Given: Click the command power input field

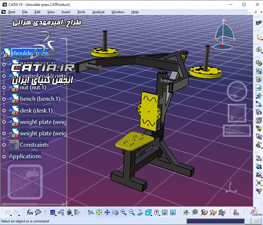Looking at the screenshot, I should [216, 221].
